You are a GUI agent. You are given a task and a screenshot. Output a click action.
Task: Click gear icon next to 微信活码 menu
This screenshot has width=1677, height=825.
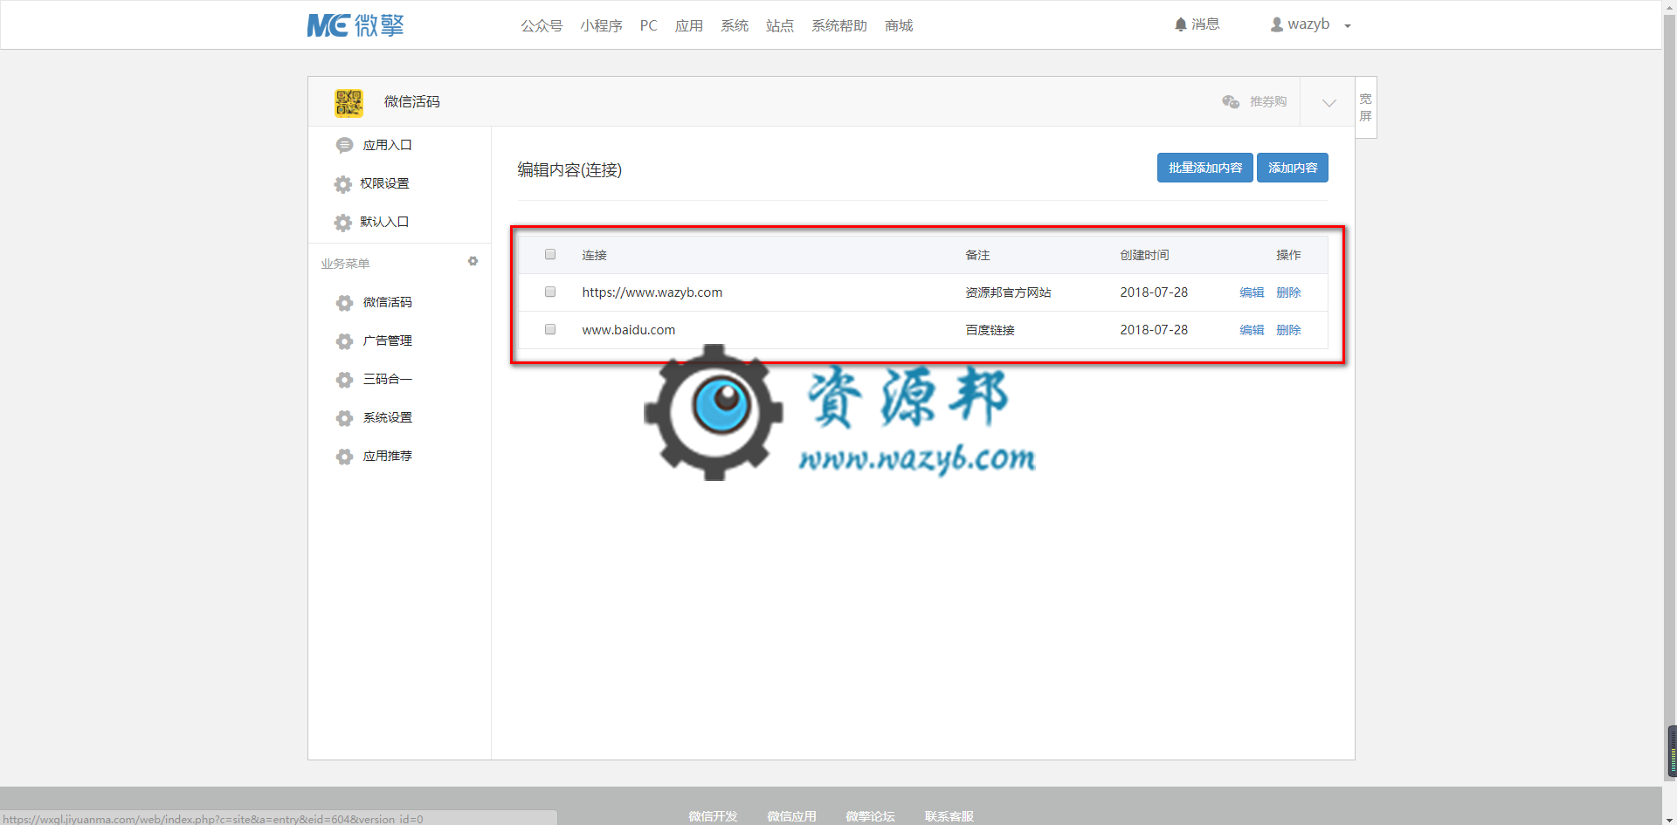(x=344, y=303)
